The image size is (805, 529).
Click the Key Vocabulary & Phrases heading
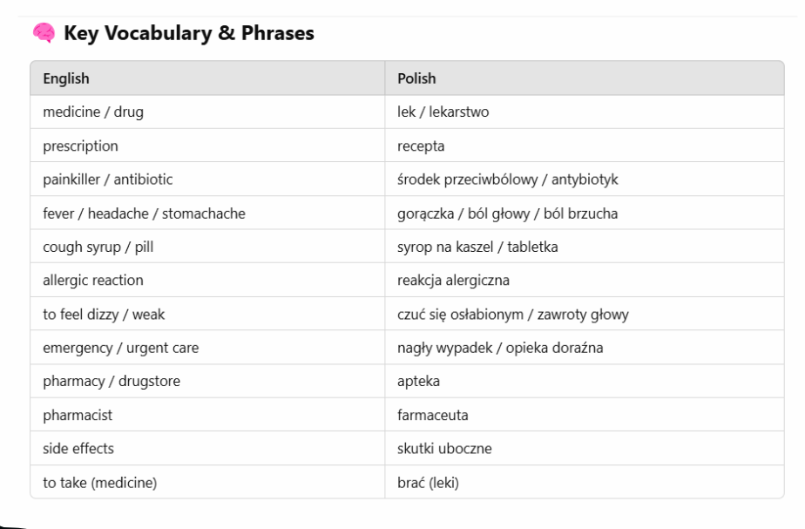[x=188, y=34]
